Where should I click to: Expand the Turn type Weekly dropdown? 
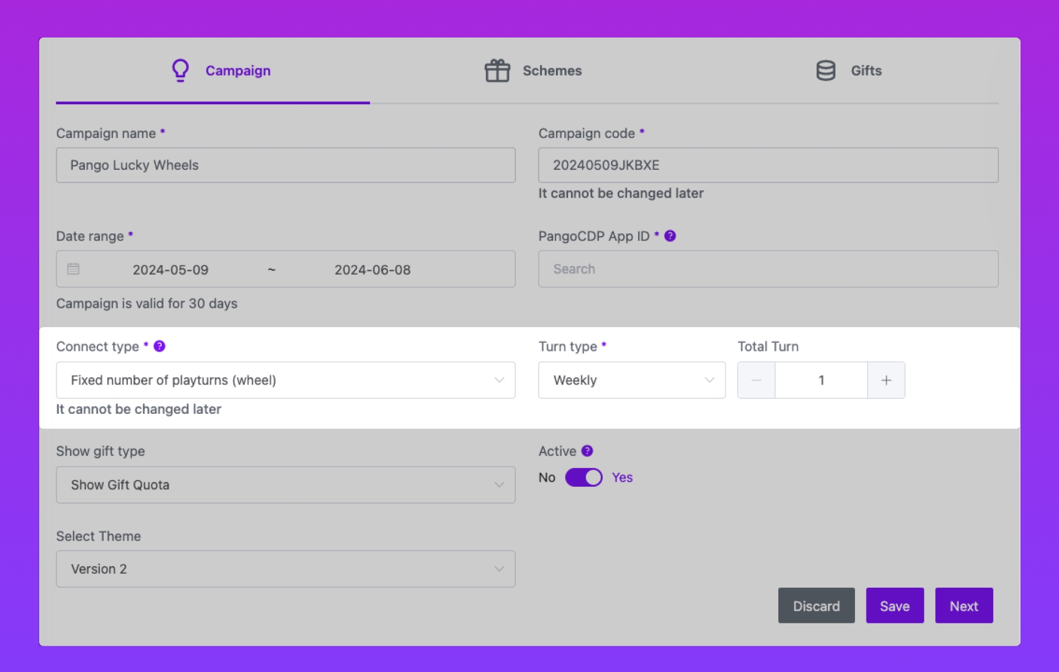click(x=632, y=380)
